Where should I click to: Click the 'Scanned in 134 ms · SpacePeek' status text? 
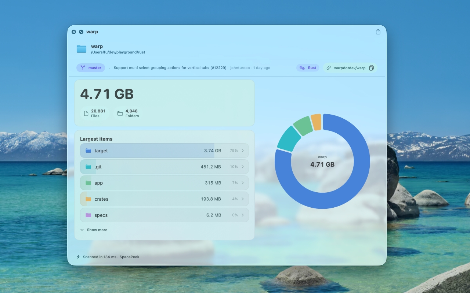pyautogui.click(x=111, y=257)
